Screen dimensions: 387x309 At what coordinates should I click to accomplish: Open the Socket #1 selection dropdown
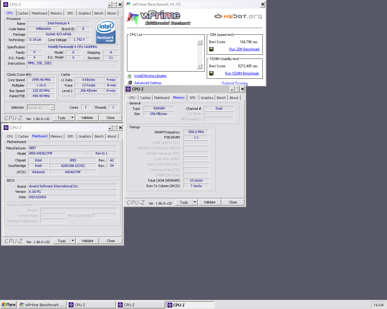pos(52,108)
